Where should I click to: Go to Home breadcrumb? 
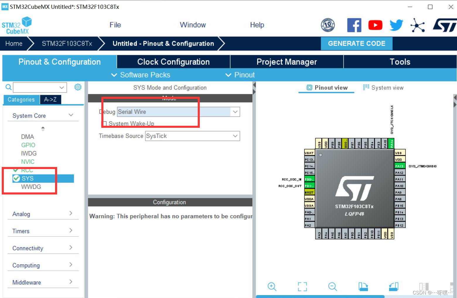coord(14,44)
